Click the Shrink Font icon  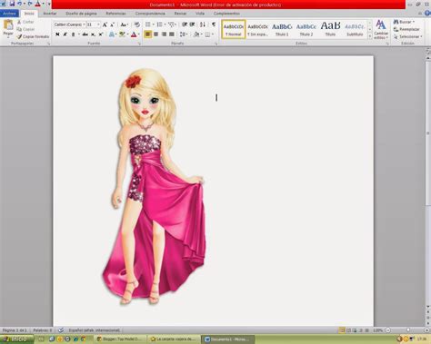click(x=112, y=25)
